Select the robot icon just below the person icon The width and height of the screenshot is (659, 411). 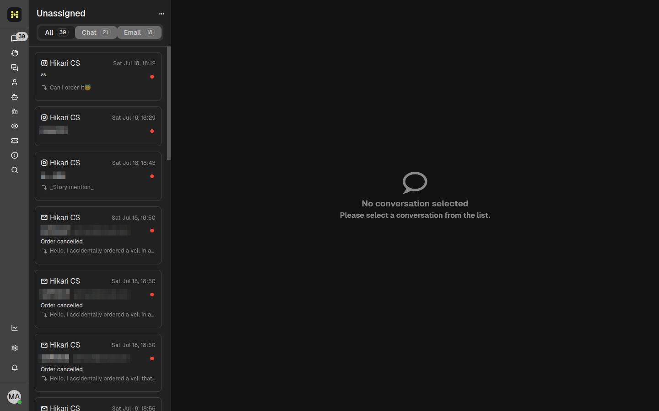pos(15,97)
